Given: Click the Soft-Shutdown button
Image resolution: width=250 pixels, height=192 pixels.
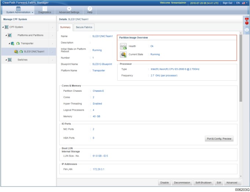Looking at the screenshot, I should tap(203, 182).
